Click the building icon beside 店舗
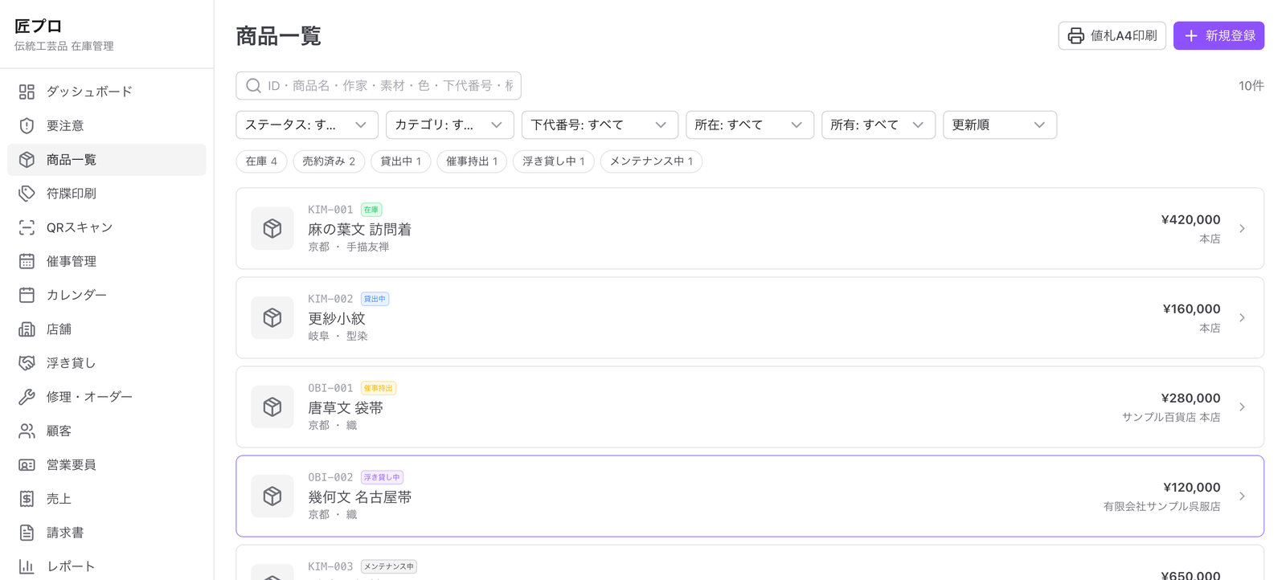 click(27, 329)
